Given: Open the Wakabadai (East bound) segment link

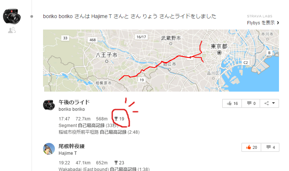Looking at the screenshot, I should click(x=84, y=169).
